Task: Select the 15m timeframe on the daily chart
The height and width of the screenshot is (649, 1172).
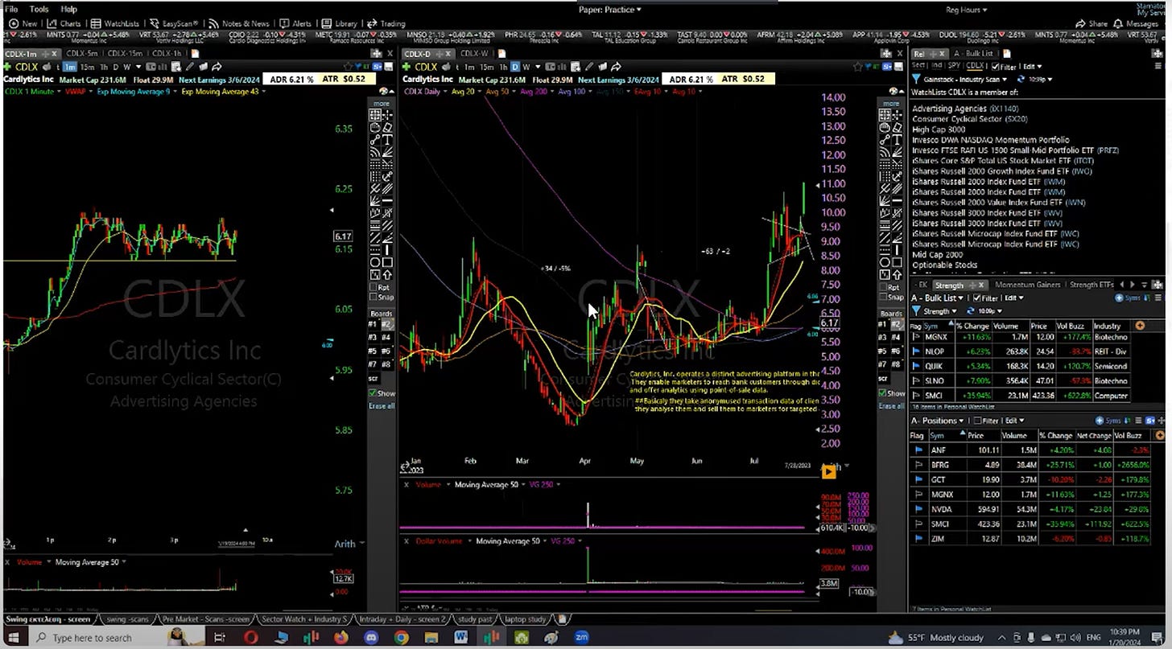Action: tap(487, 67)
